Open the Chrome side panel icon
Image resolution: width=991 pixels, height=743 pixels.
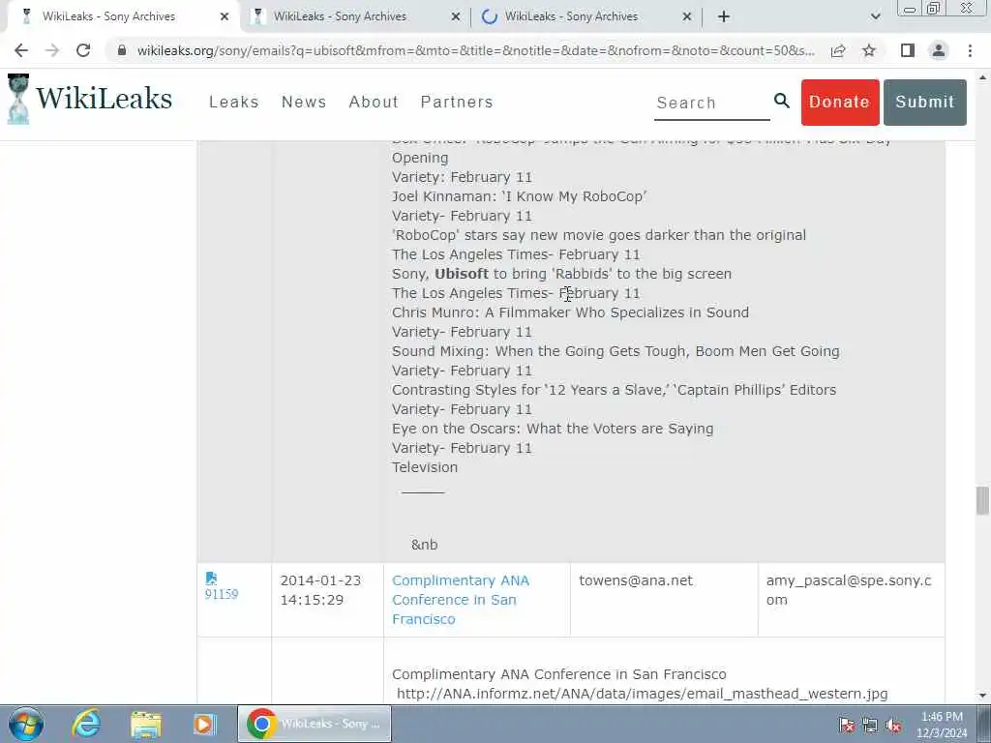(908, 50)
